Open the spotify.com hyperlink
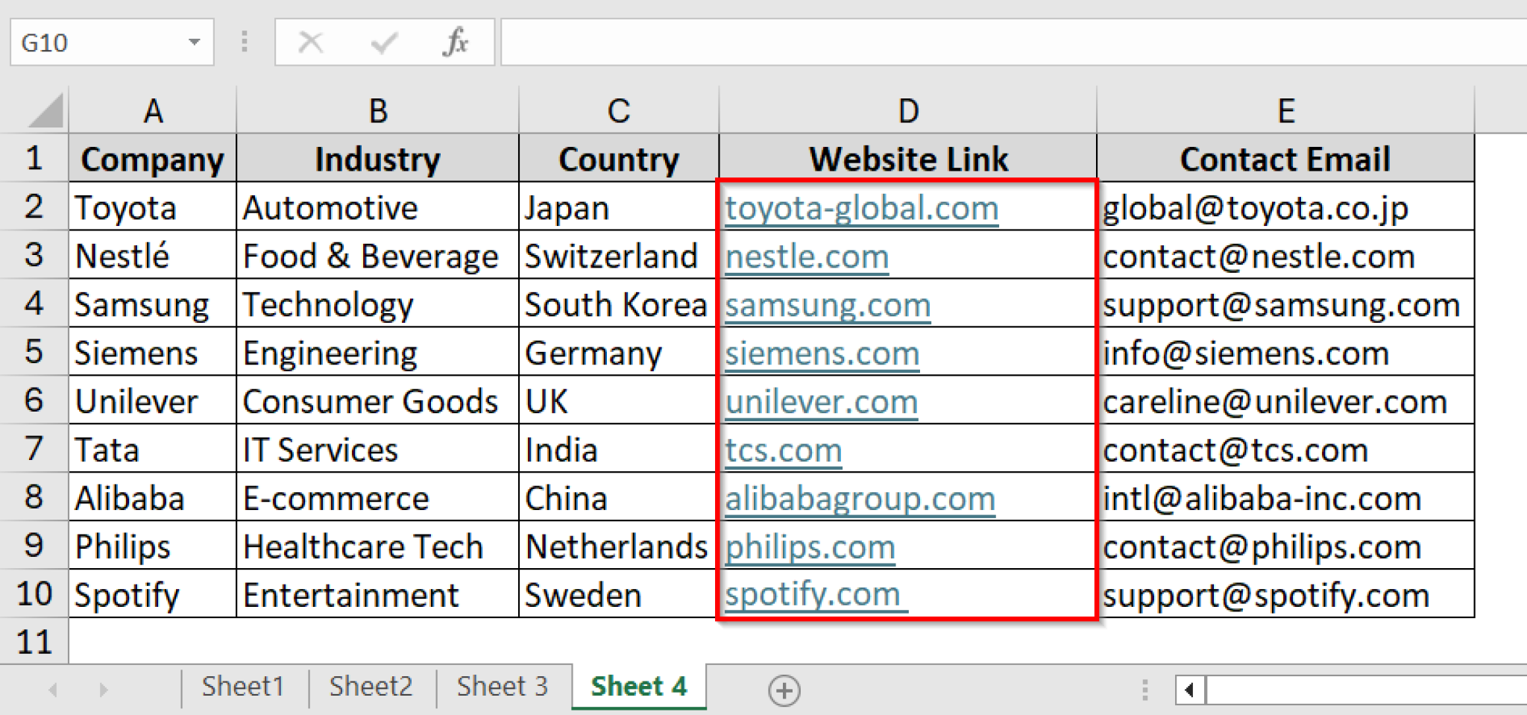 click(813, 593)
